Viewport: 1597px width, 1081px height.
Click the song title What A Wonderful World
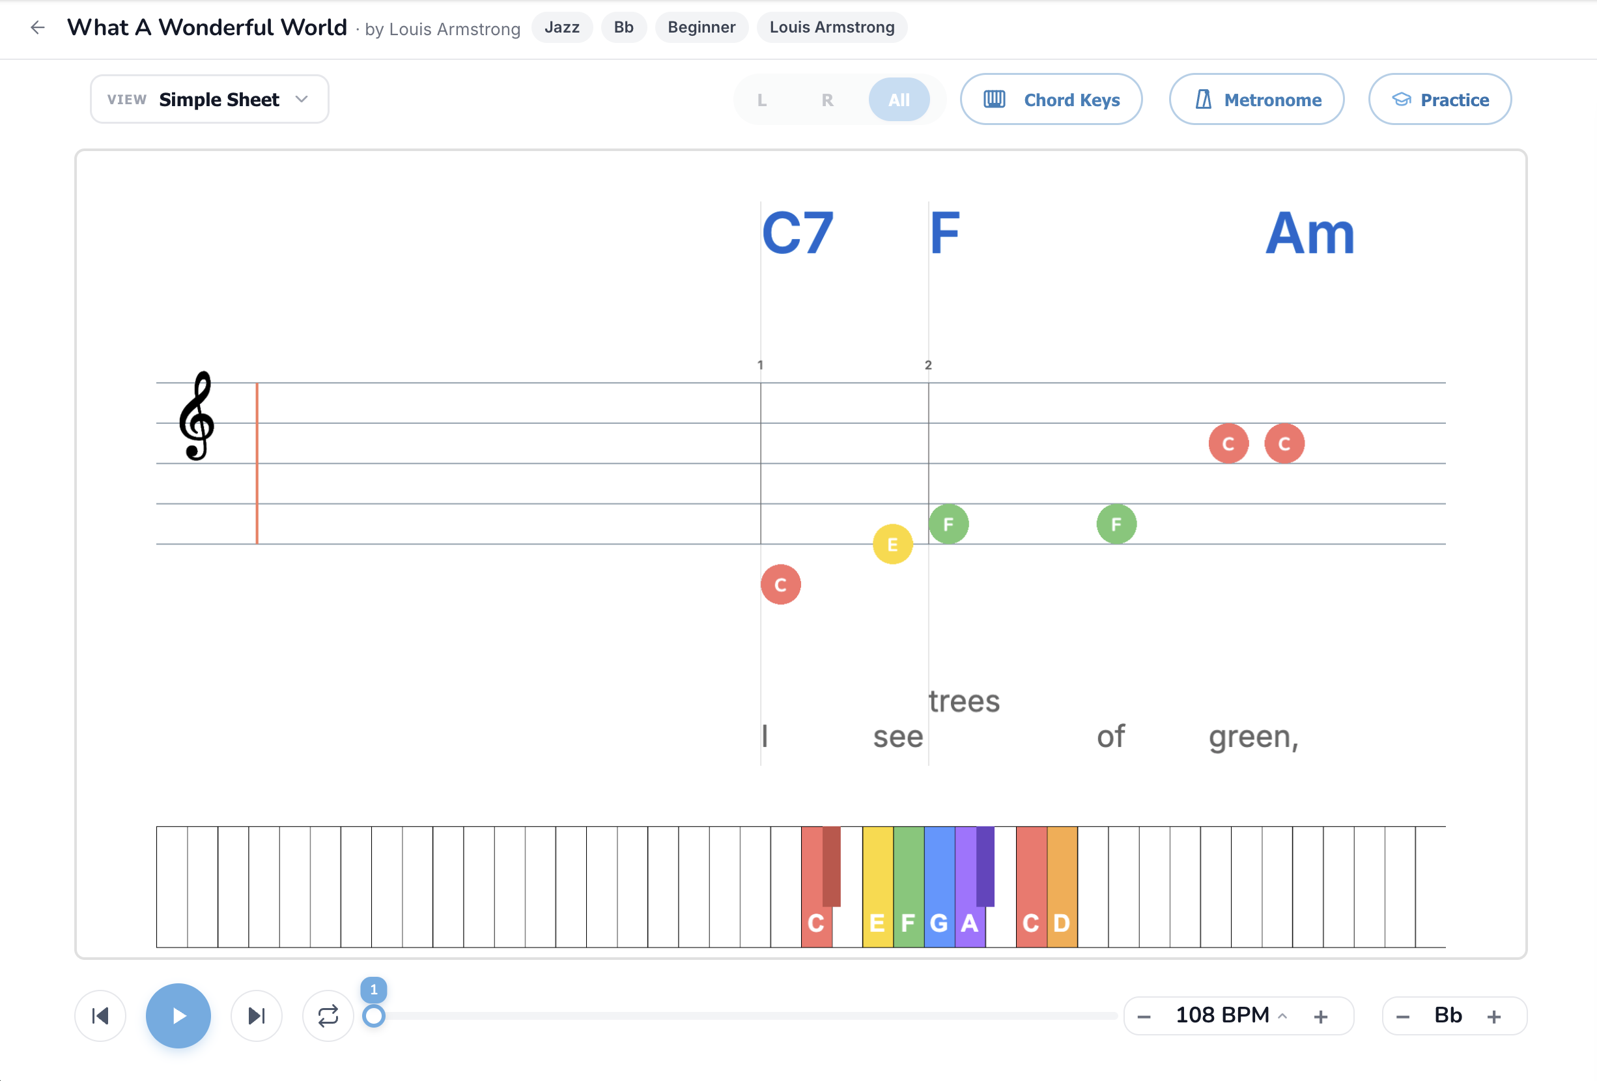(x=207, y=27)
